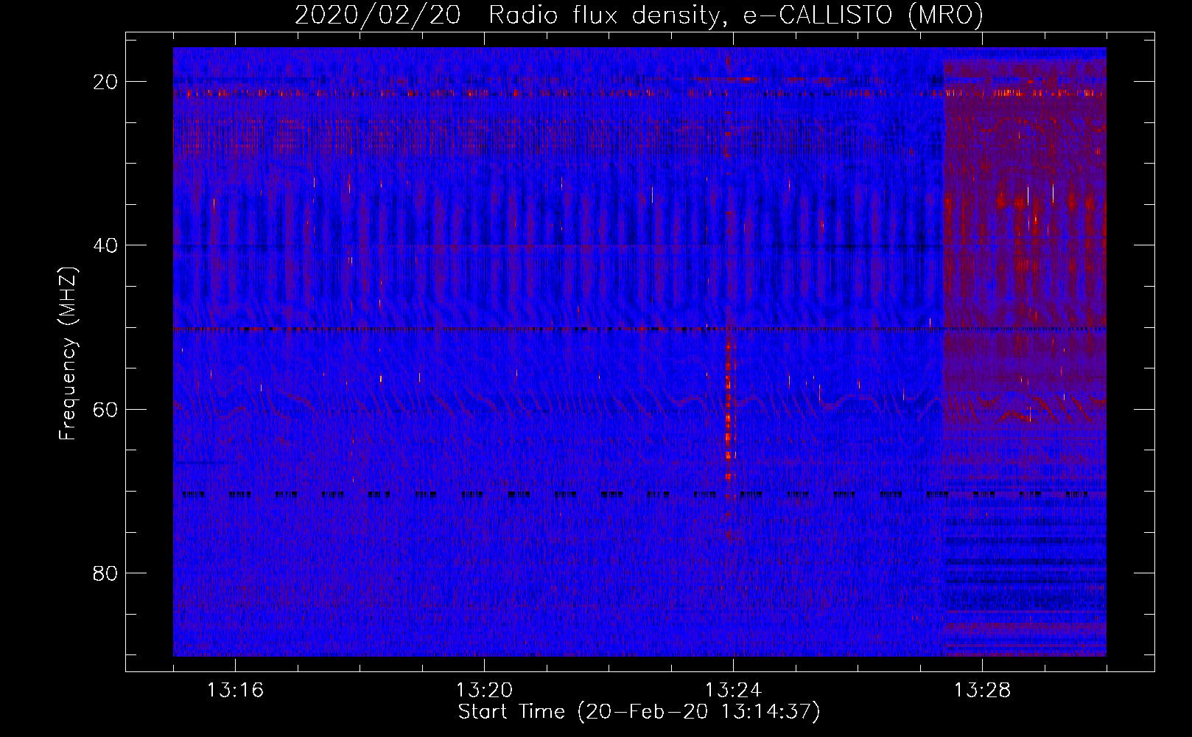Click the 80 frequency tick label
Image resolution: width=1192 pixels, height=737 pixels.
click(105, 573)
